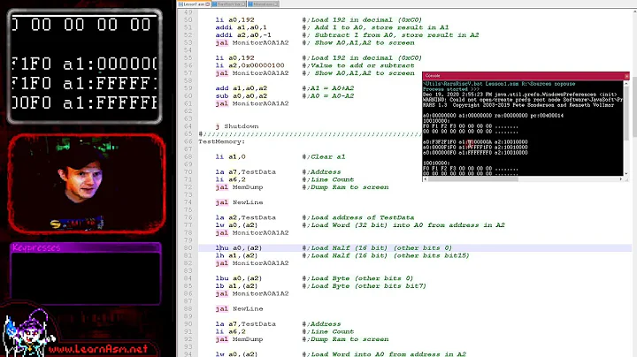The height and width of the screenshot is (357, 637).
Task: Open the LearnAsm.net link at bottom left
Action: 97,347
